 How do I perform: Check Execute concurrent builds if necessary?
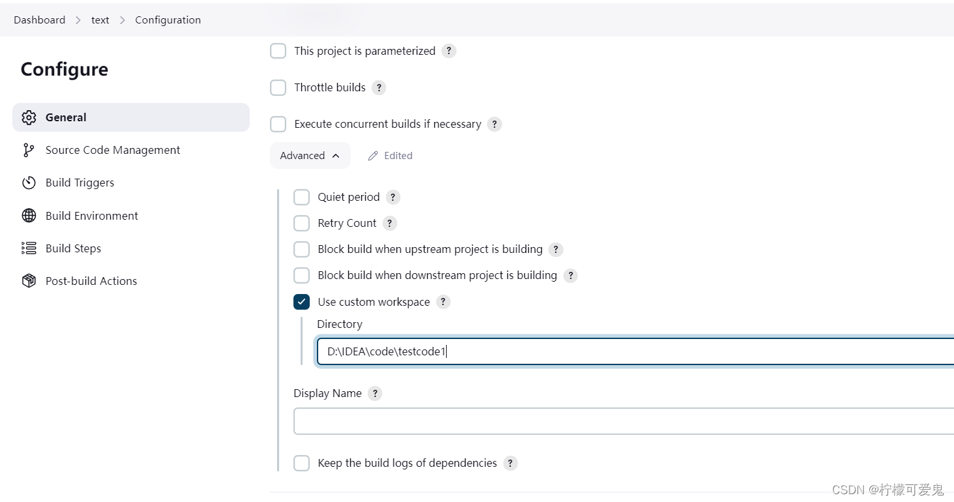pyautogui.click(x=278, y=124)
